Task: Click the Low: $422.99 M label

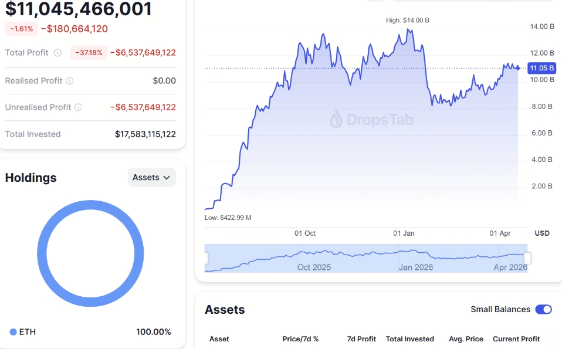Action: point(228,217)
